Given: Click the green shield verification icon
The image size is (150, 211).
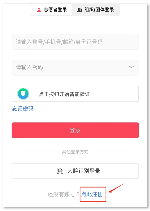Looking at the screenshot, I should [x=23, y=94].
